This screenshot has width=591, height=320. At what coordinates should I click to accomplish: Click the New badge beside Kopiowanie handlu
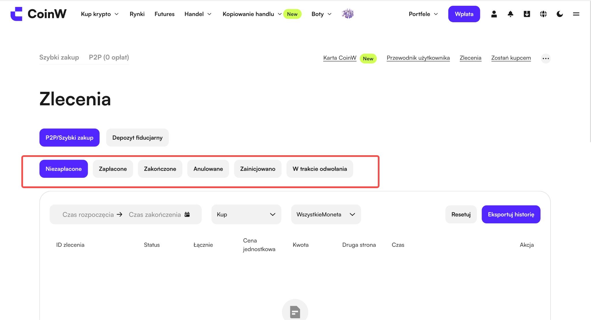(x=292, y=14)
